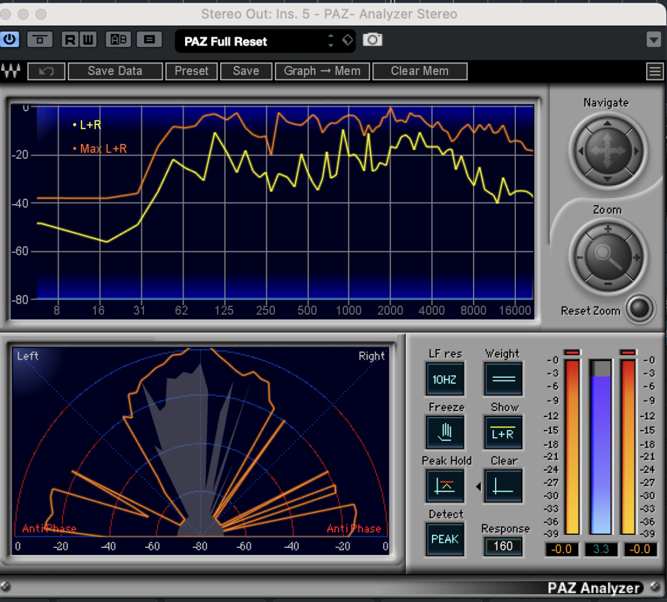Open the Preset menu
The height and width of the screenshot is (602, 667).
tap(192, 71)
